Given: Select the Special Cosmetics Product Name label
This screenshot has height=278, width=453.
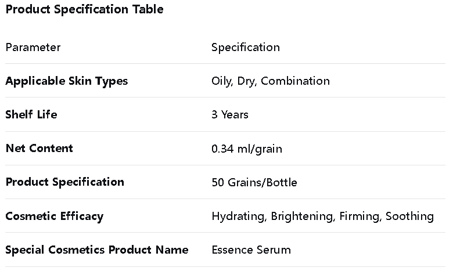Looking at the screenshot, I should [x=96, y=250].
